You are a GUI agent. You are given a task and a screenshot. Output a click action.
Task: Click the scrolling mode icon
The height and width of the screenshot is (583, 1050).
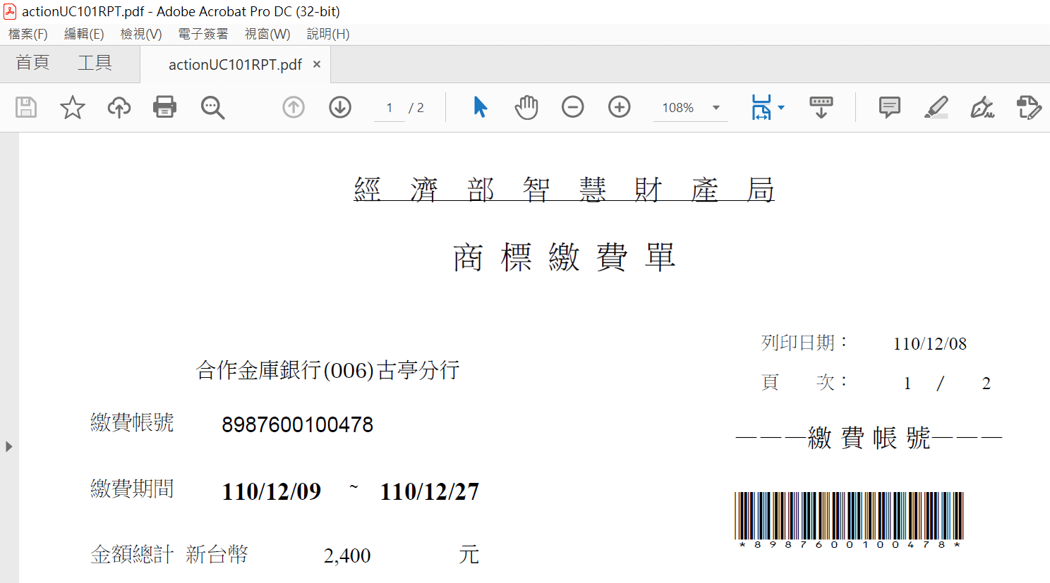point(821,107)
